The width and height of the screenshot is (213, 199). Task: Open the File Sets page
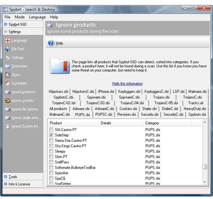[18, 49]
